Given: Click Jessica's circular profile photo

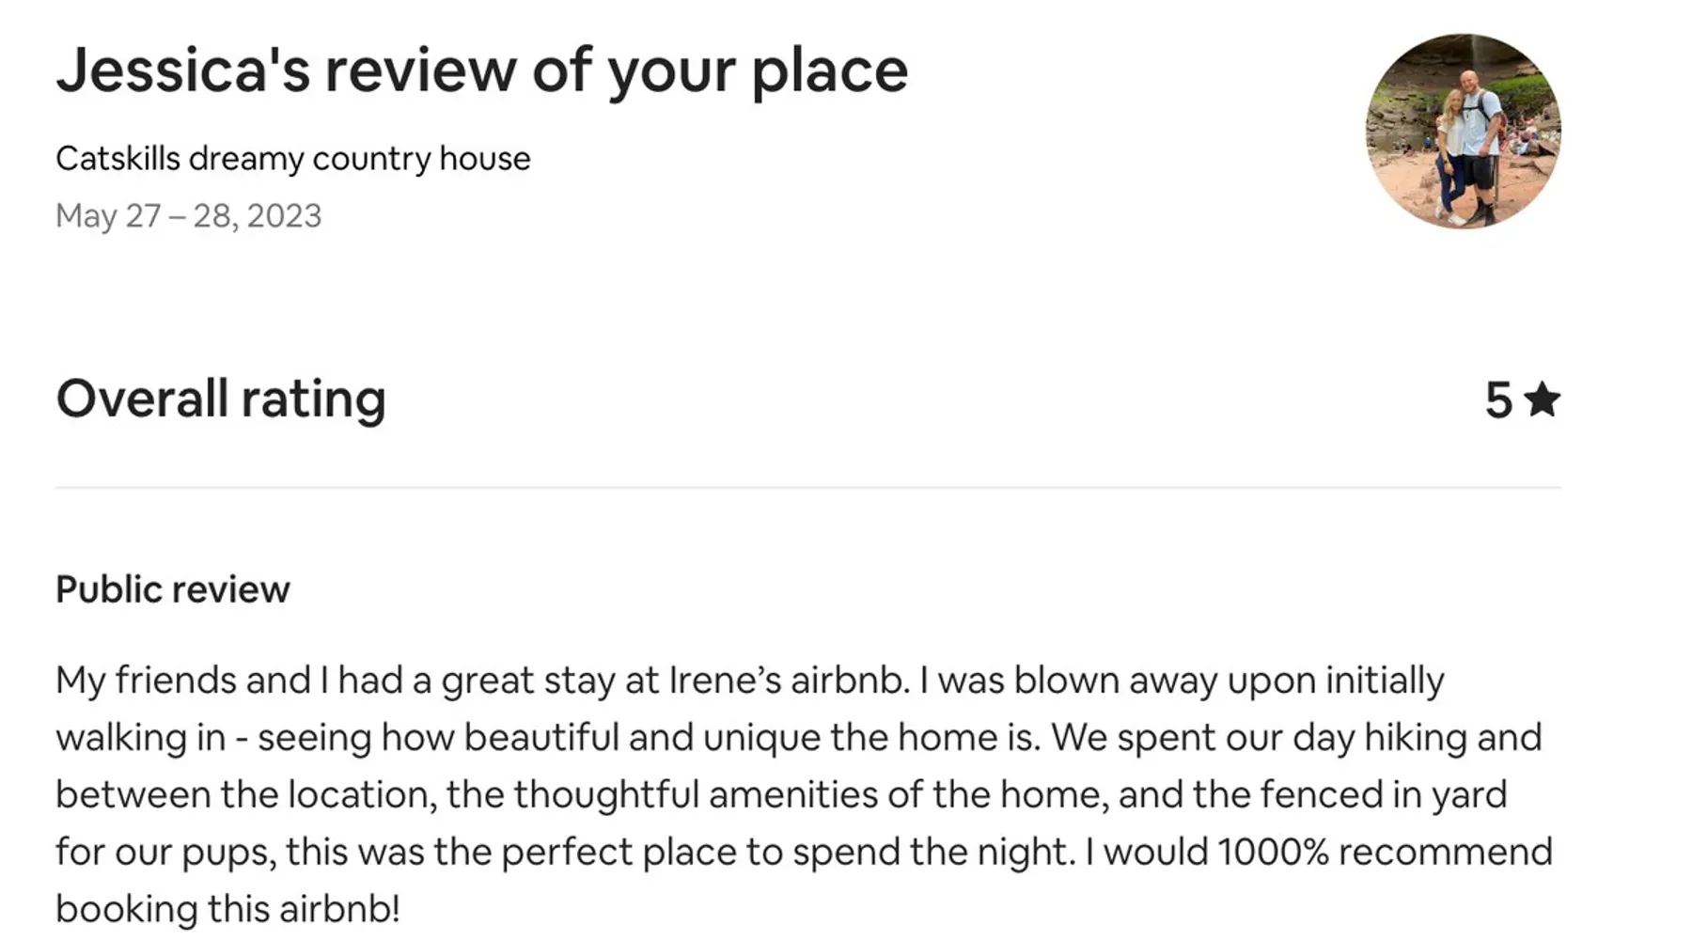Looking at the screenshot, I should coord(1463,132).
